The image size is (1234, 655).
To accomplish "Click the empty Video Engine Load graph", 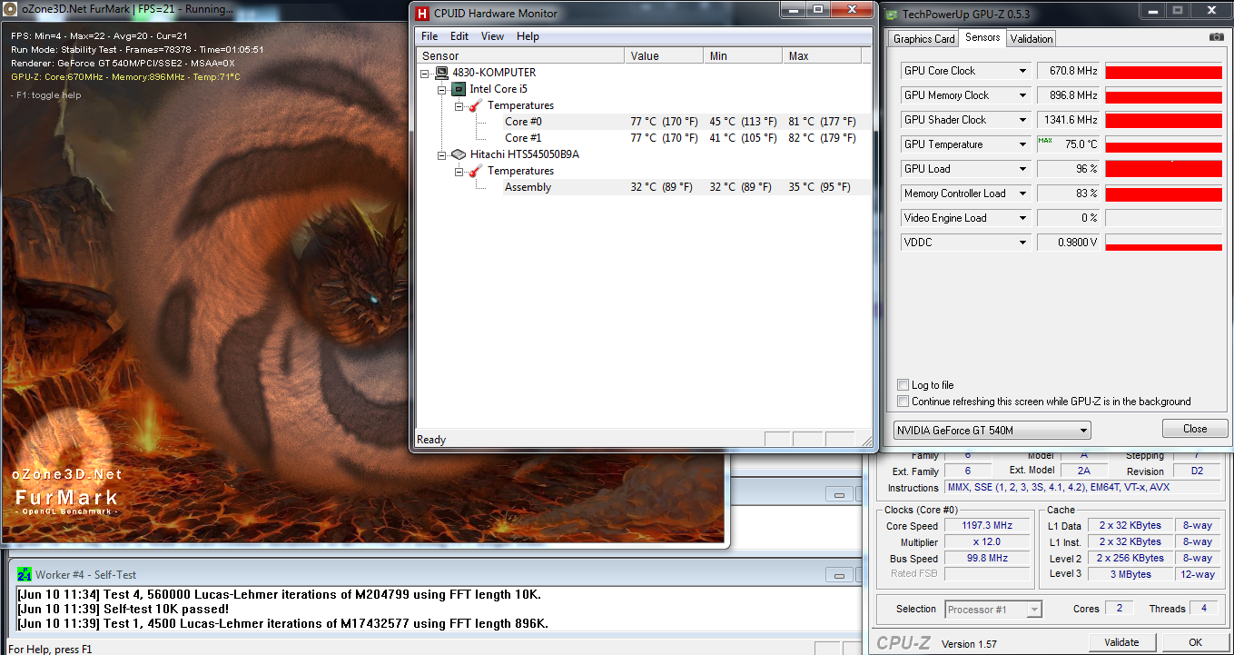I will (x=1163, y=218).
